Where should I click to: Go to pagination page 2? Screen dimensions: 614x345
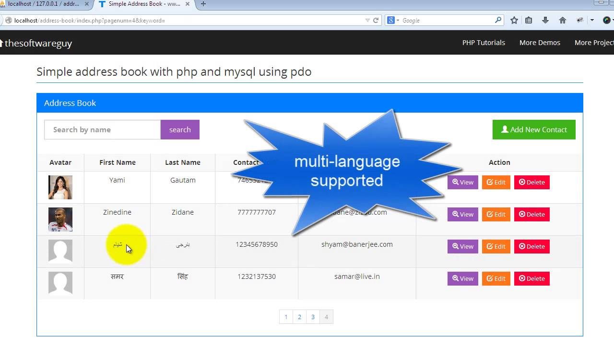point(299,317)
